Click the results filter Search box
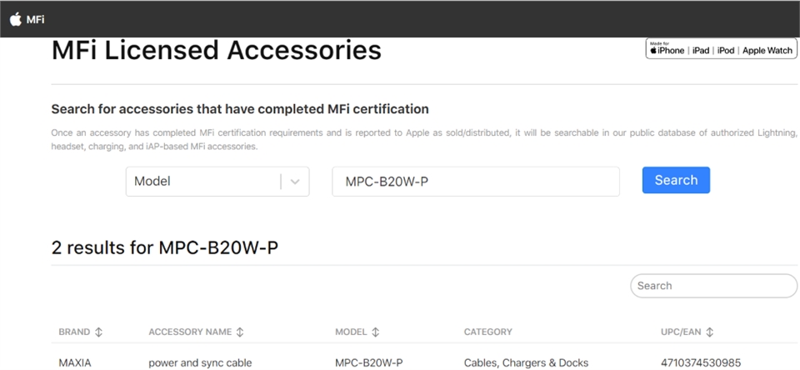The image size is (800, 370). pos(713,286)
